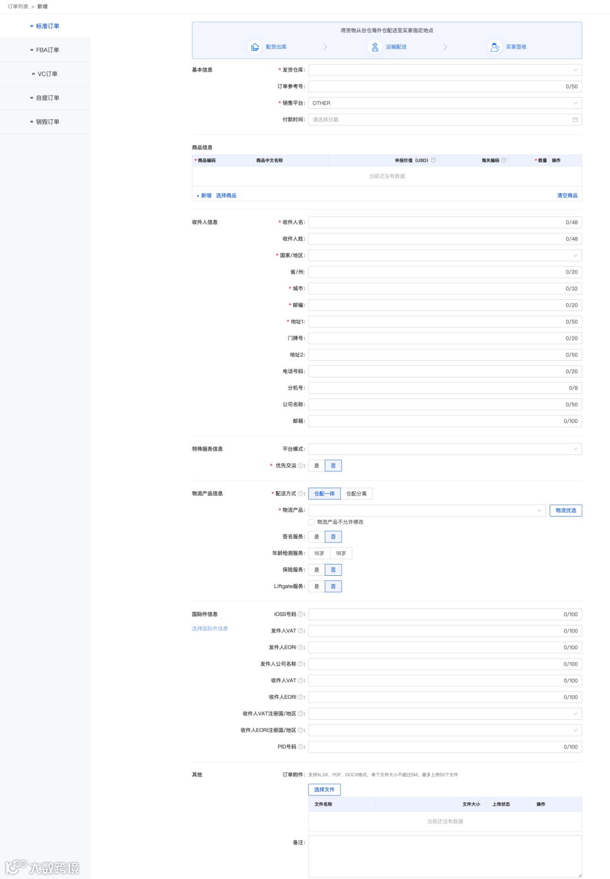Click help icon beside 申报价值 (USD)

[x=433, y=160]
